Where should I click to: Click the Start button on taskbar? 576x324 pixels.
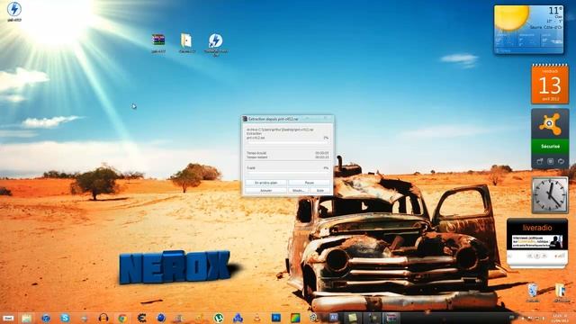point(8,318)
